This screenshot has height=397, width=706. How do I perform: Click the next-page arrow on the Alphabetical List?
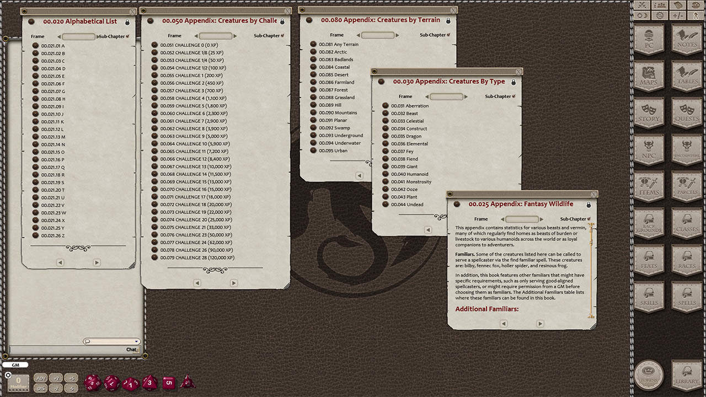pyautogui.click(x=97, y=262)
